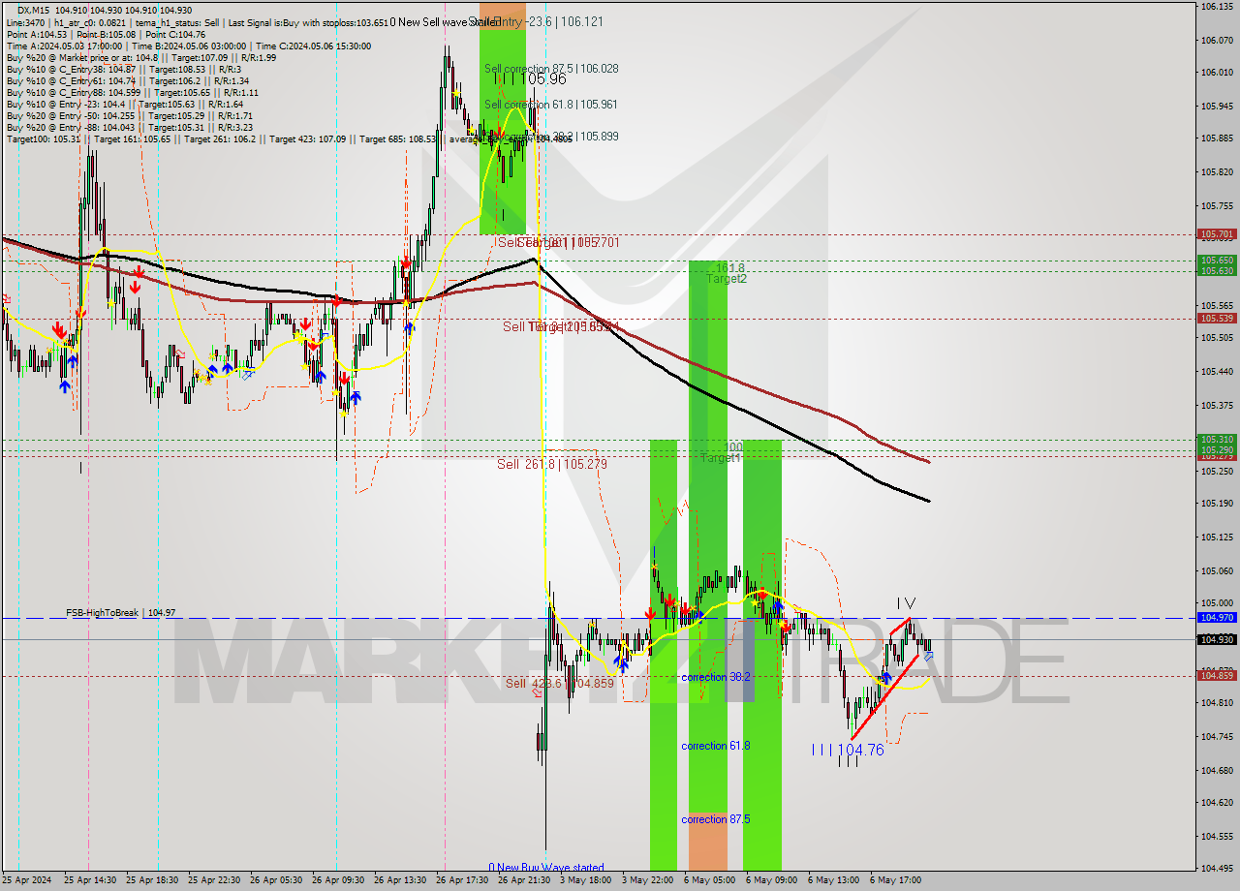Click the red 105.701 price tag
Screen dimensions: 1240x891
pyautogui.click(x=1218, y=234)
